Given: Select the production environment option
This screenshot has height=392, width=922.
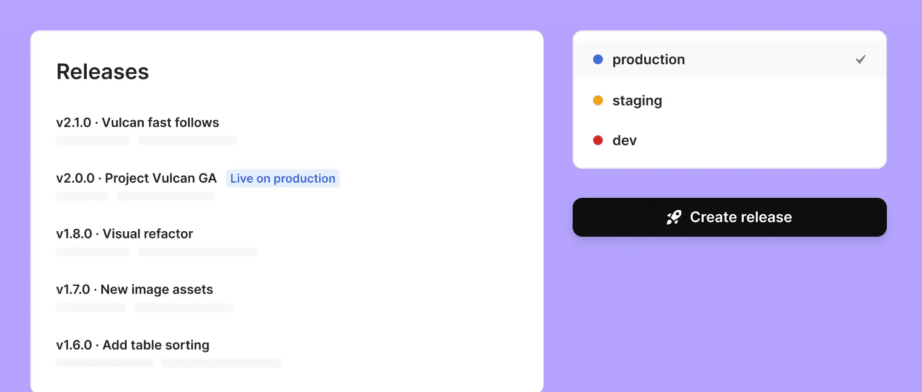Looking at the screenshot, I should click(x=730, y=59).
